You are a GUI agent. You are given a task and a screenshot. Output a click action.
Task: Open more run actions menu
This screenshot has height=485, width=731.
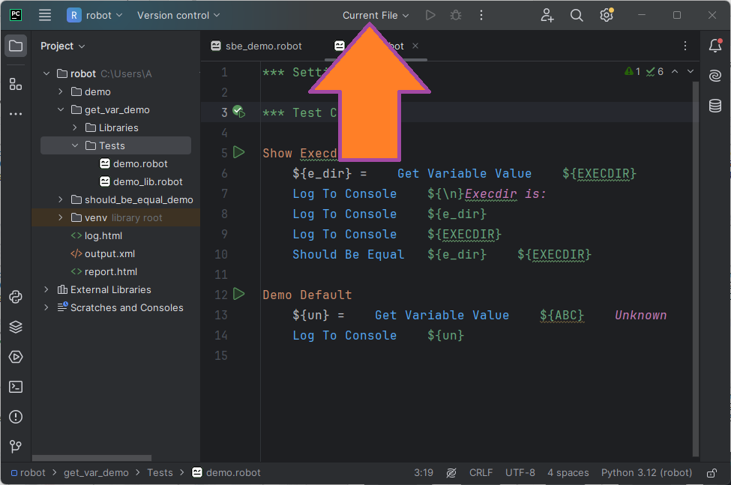tap(481, 16)
